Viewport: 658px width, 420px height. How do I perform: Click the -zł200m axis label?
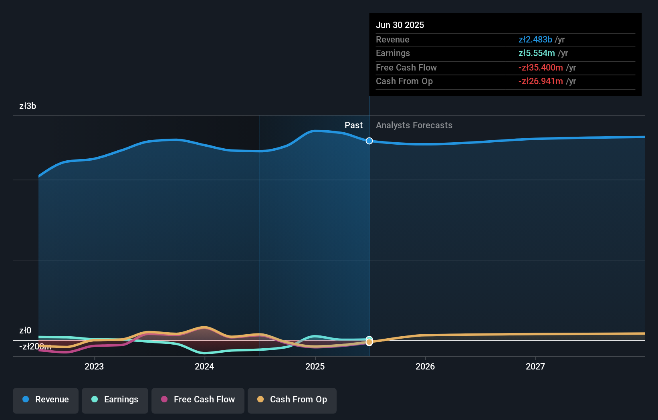point(35,346)
